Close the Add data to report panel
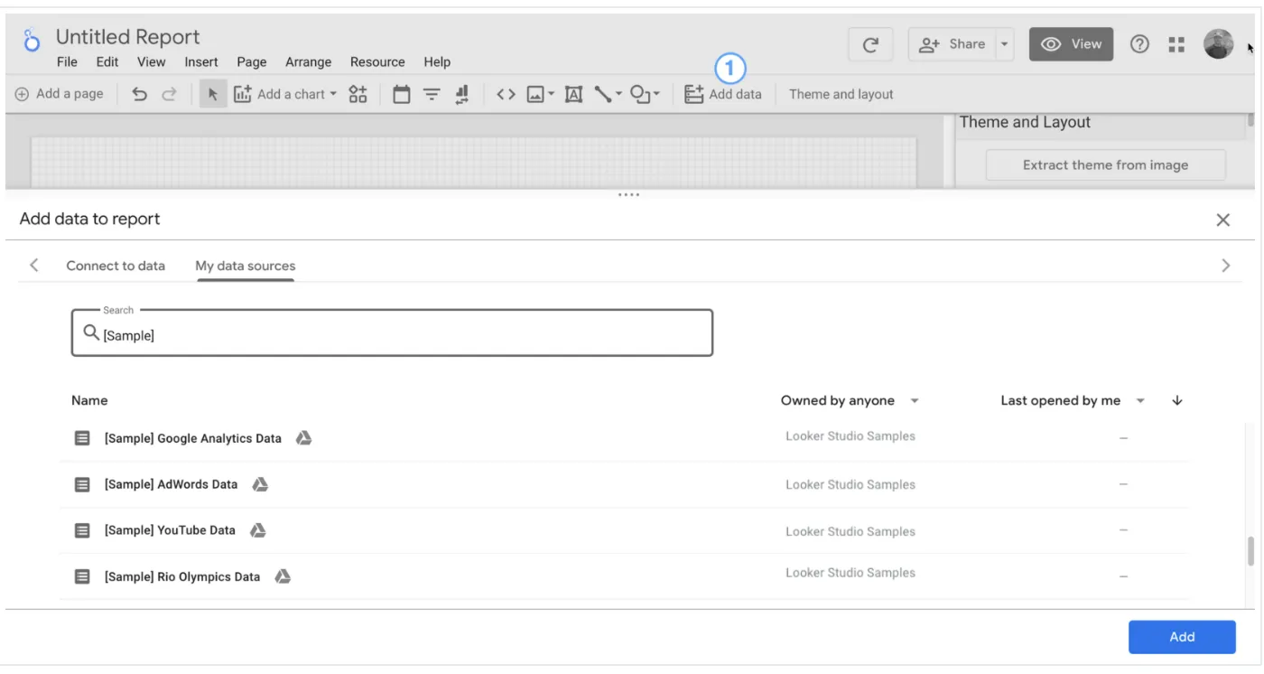The height and width of the screenshot is (674, 1264). pyautogui.click(x=1223, y=220)
